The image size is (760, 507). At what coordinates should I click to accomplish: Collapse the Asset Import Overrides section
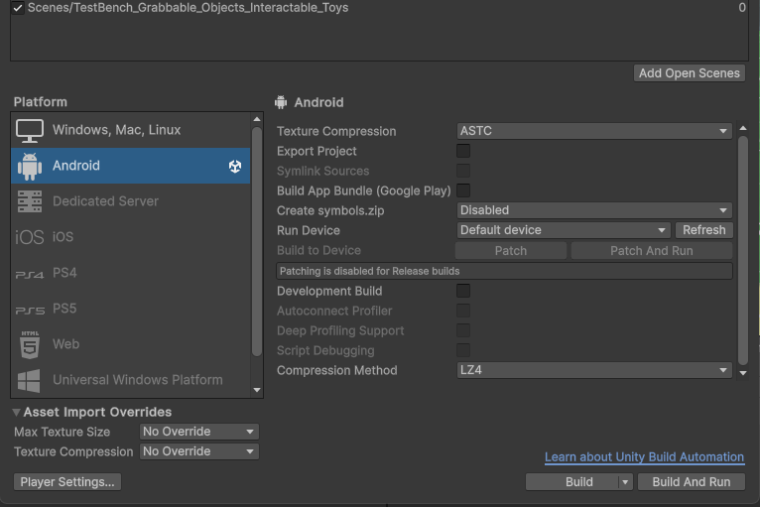[17, 412]
